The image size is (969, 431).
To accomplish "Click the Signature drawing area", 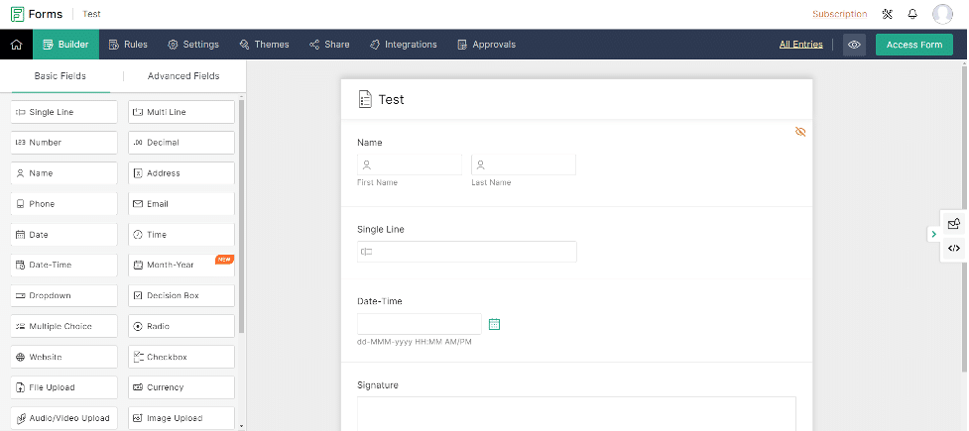I will click(576, 414).
